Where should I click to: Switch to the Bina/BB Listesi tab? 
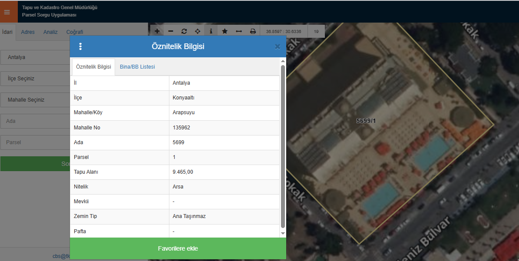[137, 67]
